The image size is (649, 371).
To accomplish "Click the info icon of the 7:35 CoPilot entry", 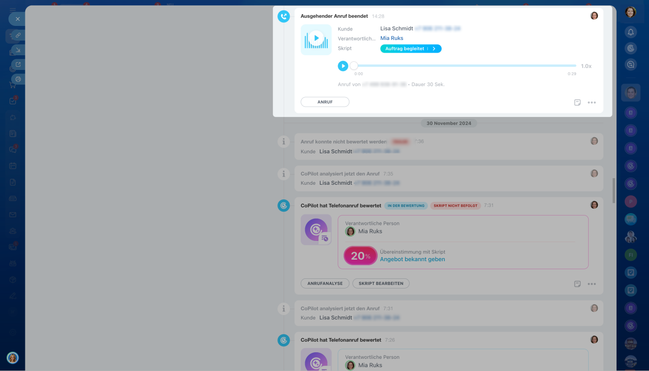I will tap(283, 174).
